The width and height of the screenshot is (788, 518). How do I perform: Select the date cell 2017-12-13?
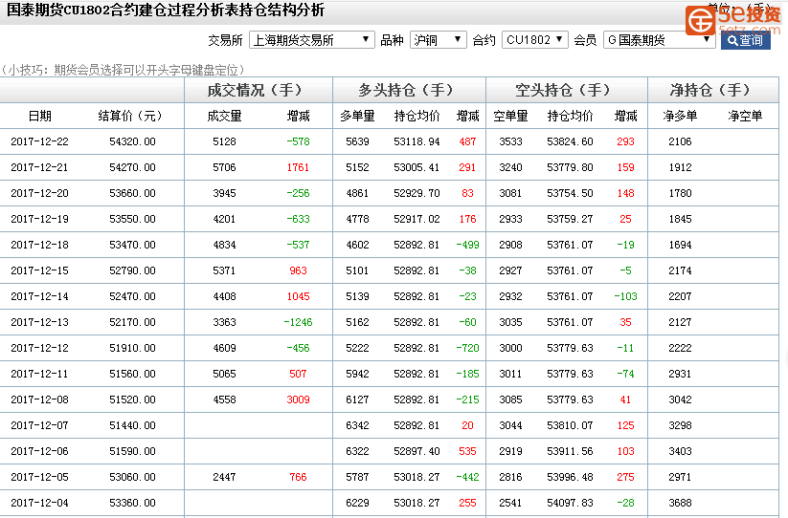[39, 322]
